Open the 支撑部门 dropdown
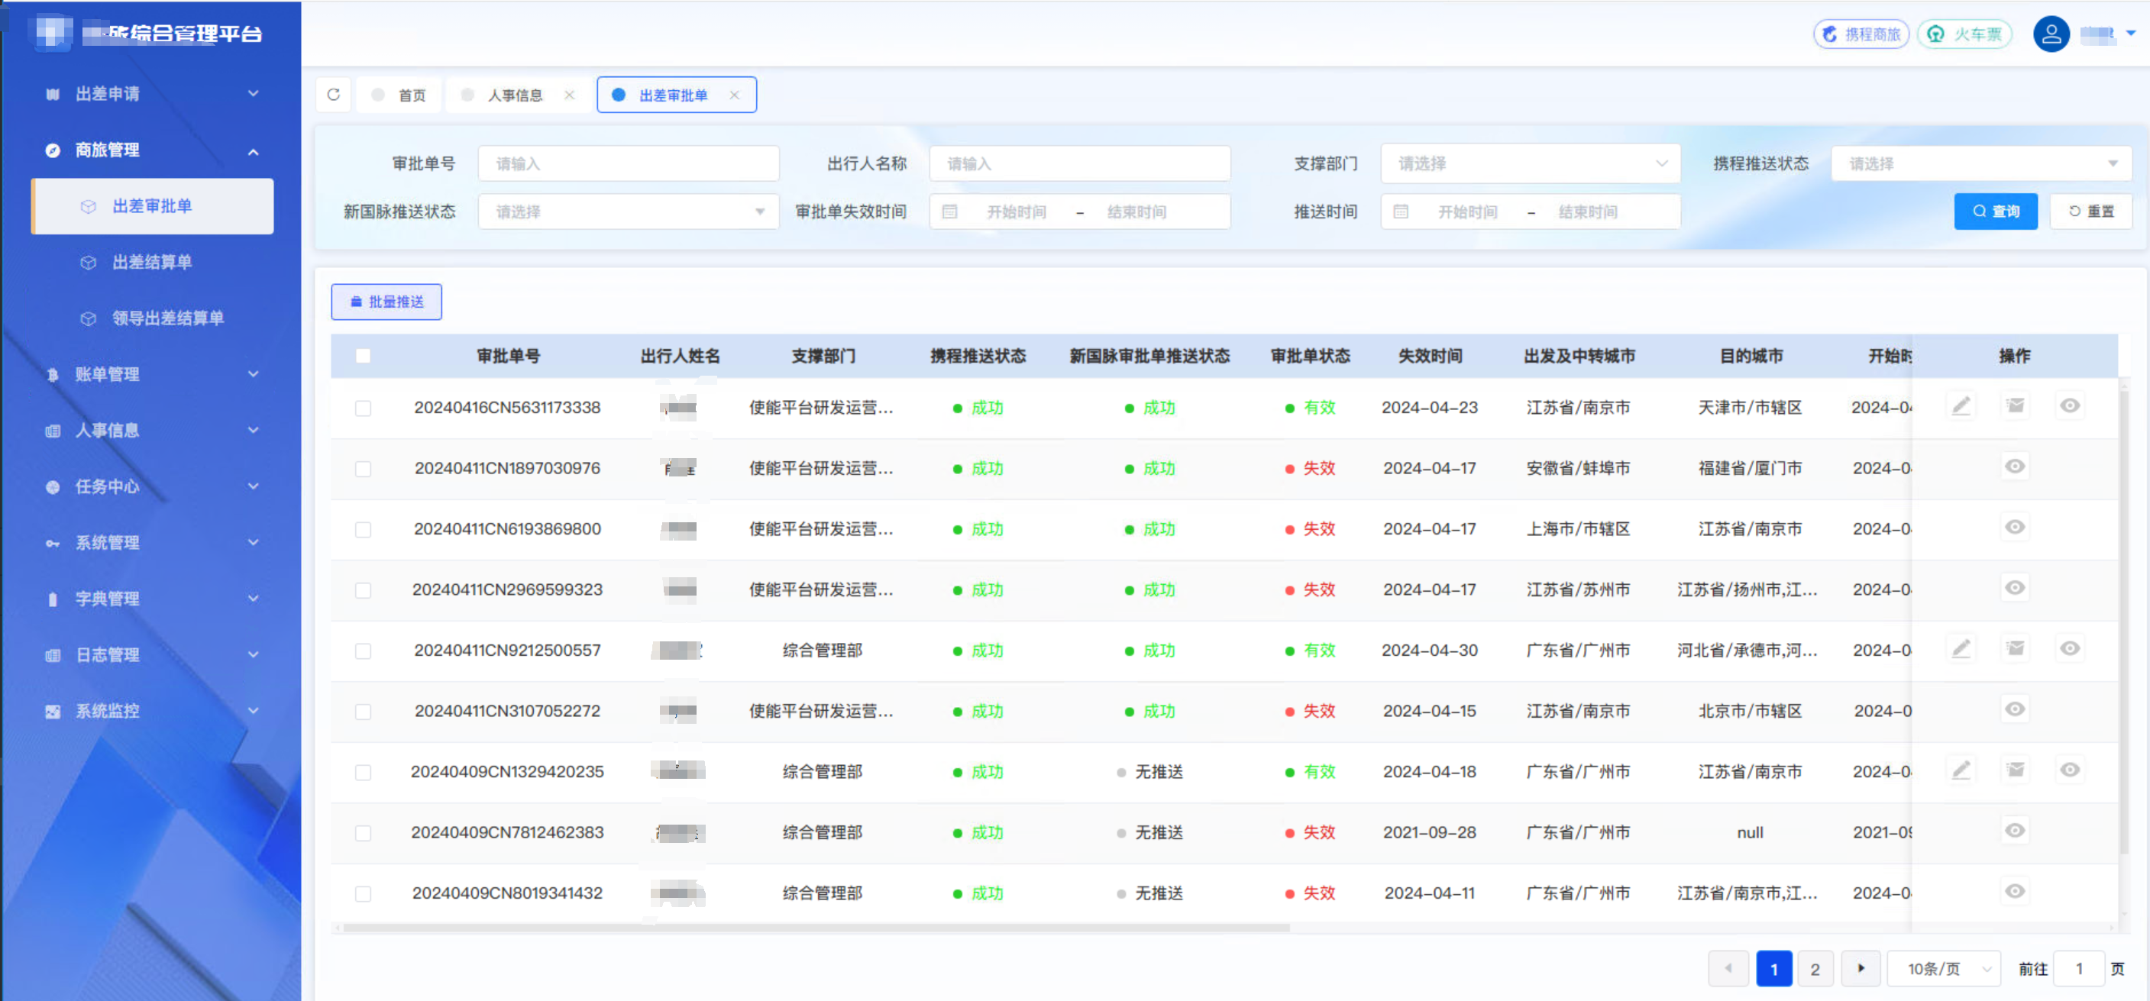2150x1001 pixels. coord(1530,163)
